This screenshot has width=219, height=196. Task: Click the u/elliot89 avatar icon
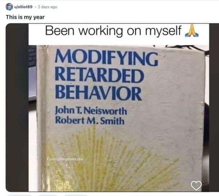[9, 7]
